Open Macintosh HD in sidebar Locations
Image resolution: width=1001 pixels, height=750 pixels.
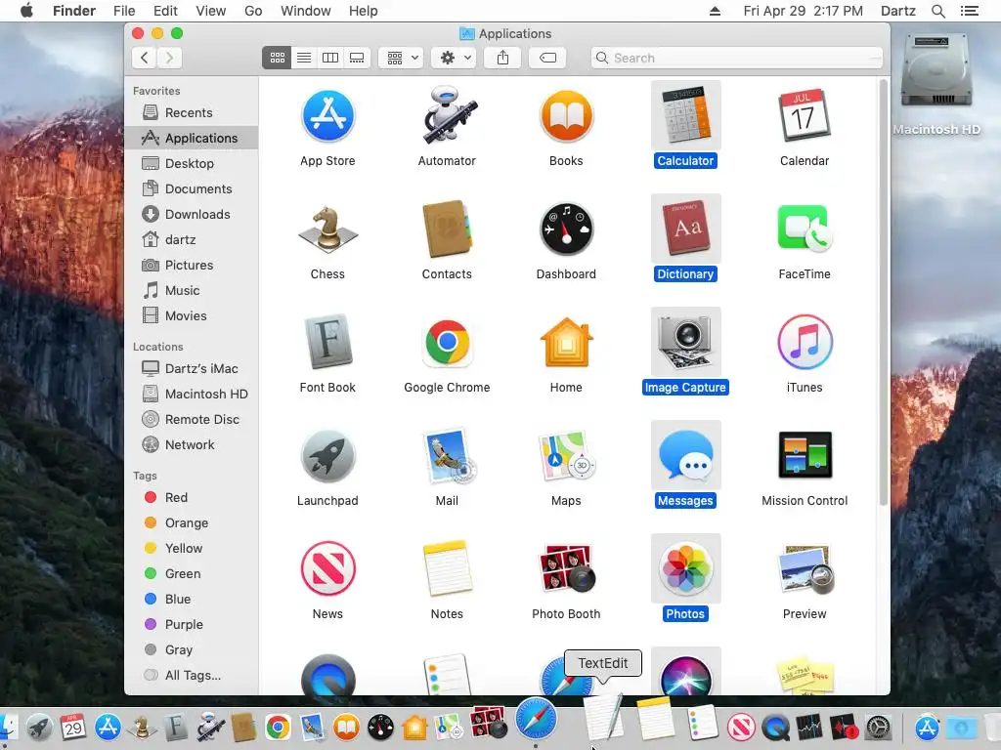192,395
